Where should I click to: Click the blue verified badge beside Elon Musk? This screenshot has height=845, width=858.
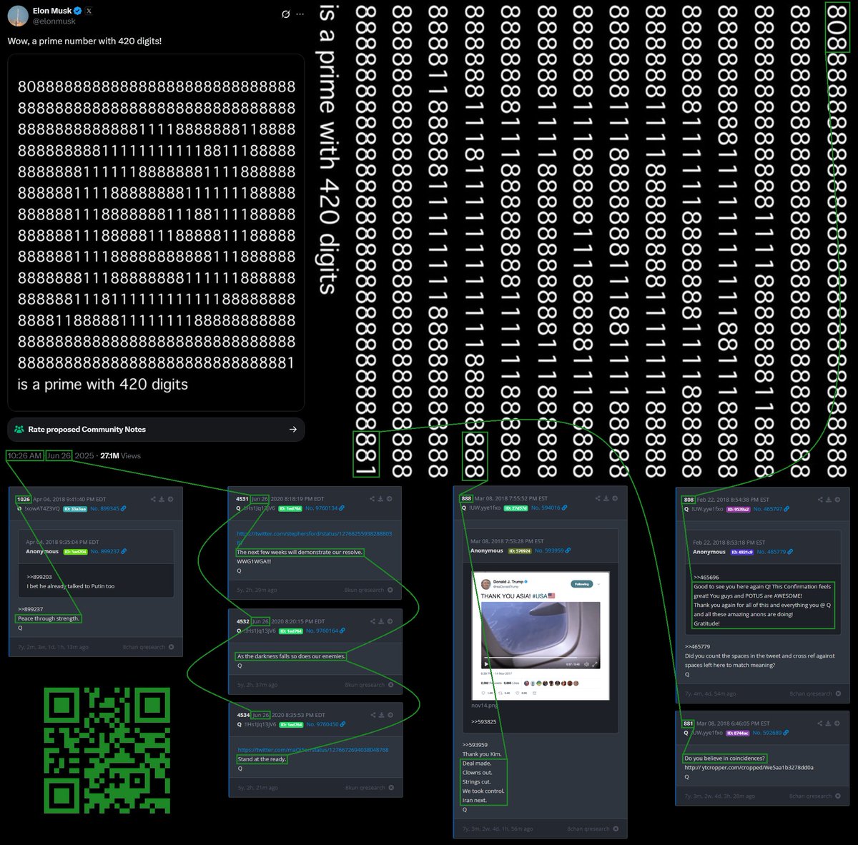click(77, 11)
